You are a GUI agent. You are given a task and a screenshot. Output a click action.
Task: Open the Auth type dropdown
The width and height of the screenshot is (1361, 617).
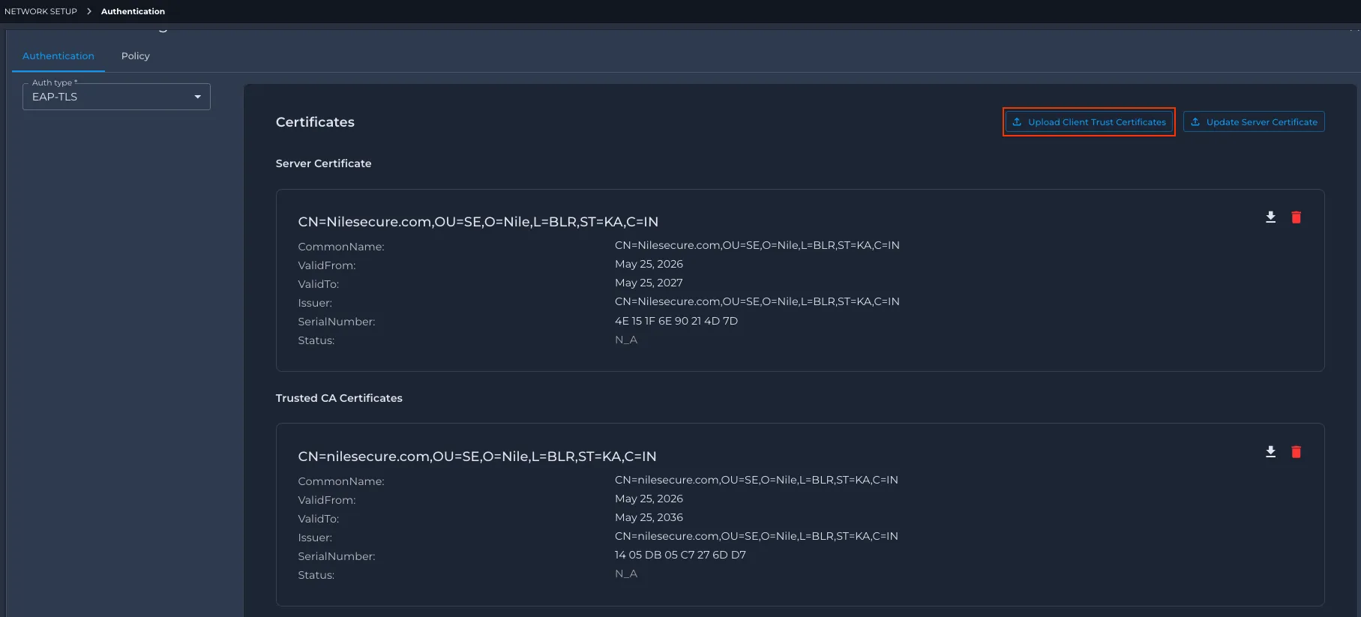[116, 97]
